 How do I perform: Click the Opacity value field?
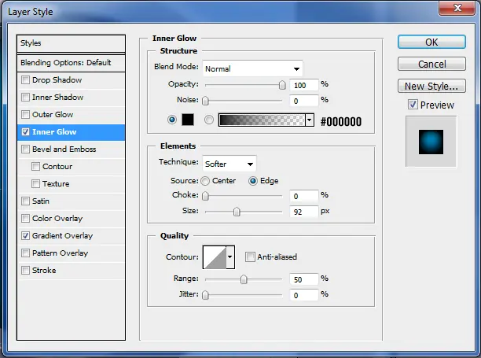[303, 85]
